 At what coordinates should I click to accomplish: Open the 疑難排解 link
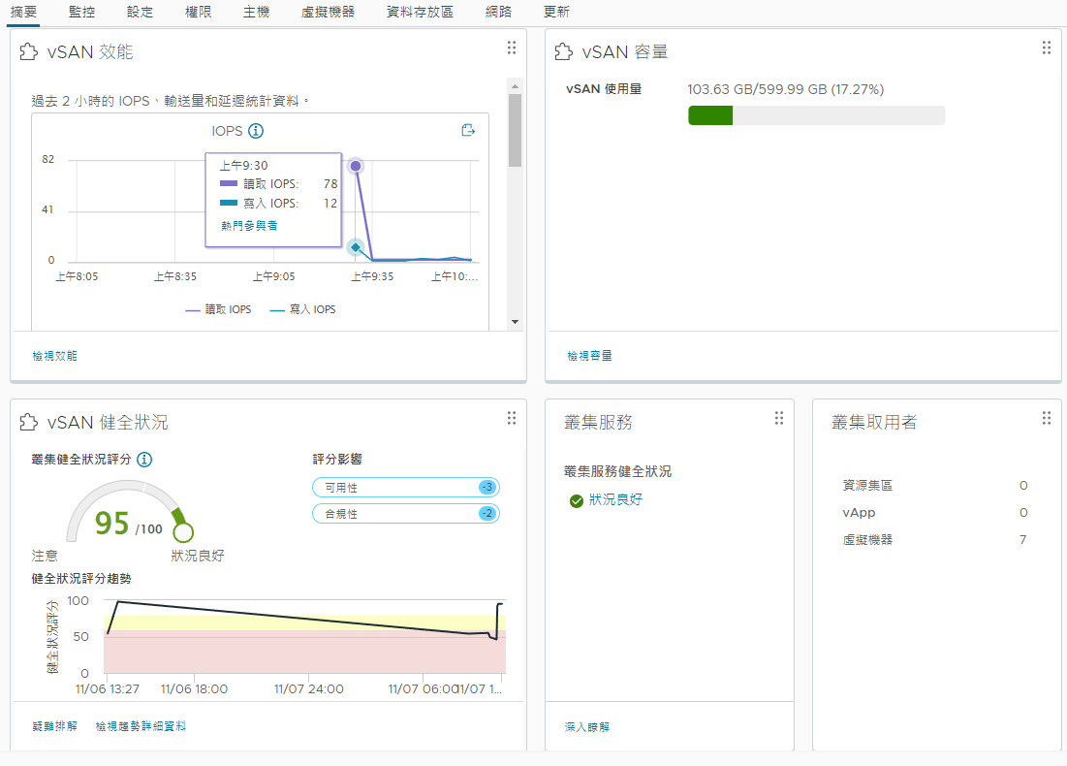coord(54,726)
